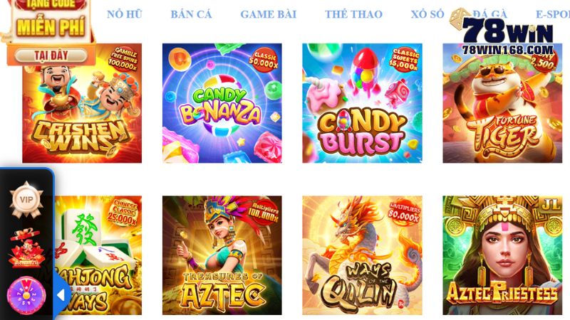The width and height of the screenshot is (570, 320).
Task: Collapse the sidebar with the arrow
Action: click(61, 295)
